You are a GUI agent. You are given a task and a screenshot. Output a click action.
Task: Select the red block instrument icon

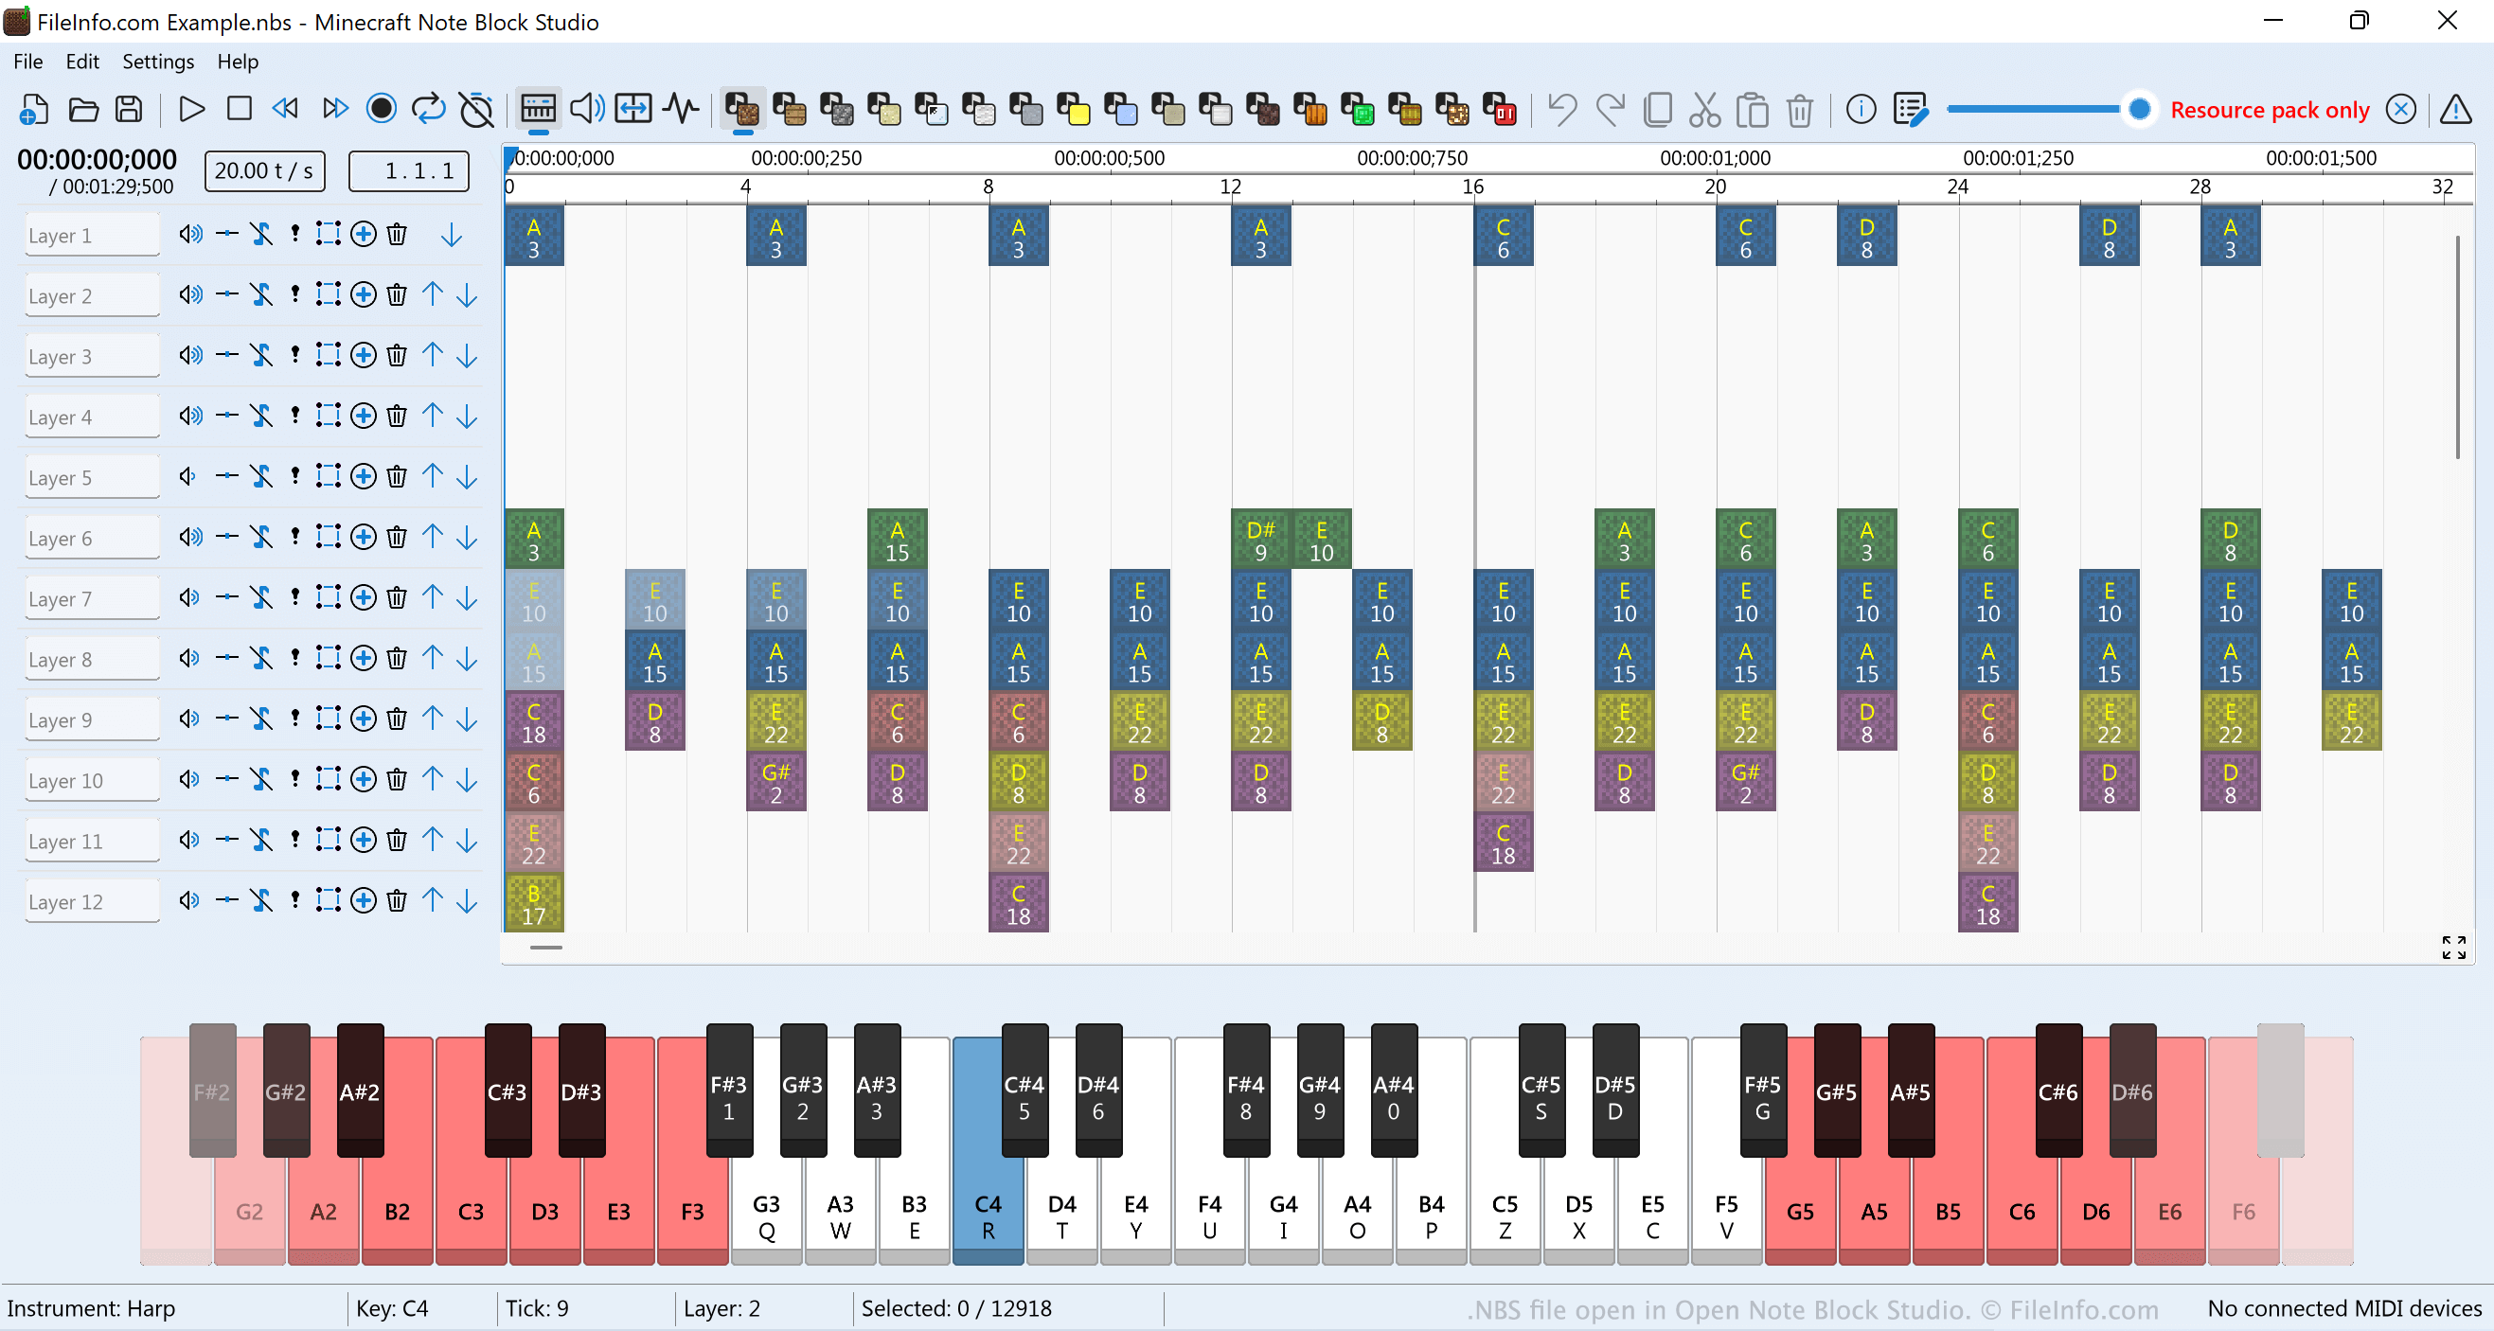click(1502, 110)
